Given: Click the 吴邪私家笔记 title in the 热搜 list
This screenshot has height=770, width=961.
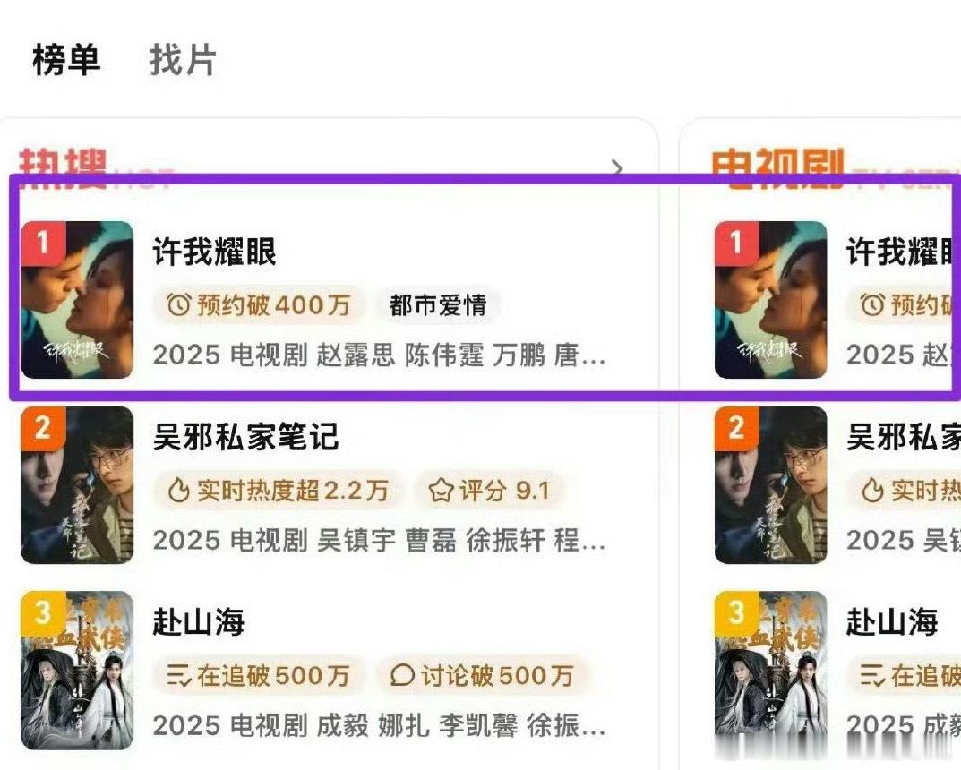Looking at the screenshot, I should (245, 437).
